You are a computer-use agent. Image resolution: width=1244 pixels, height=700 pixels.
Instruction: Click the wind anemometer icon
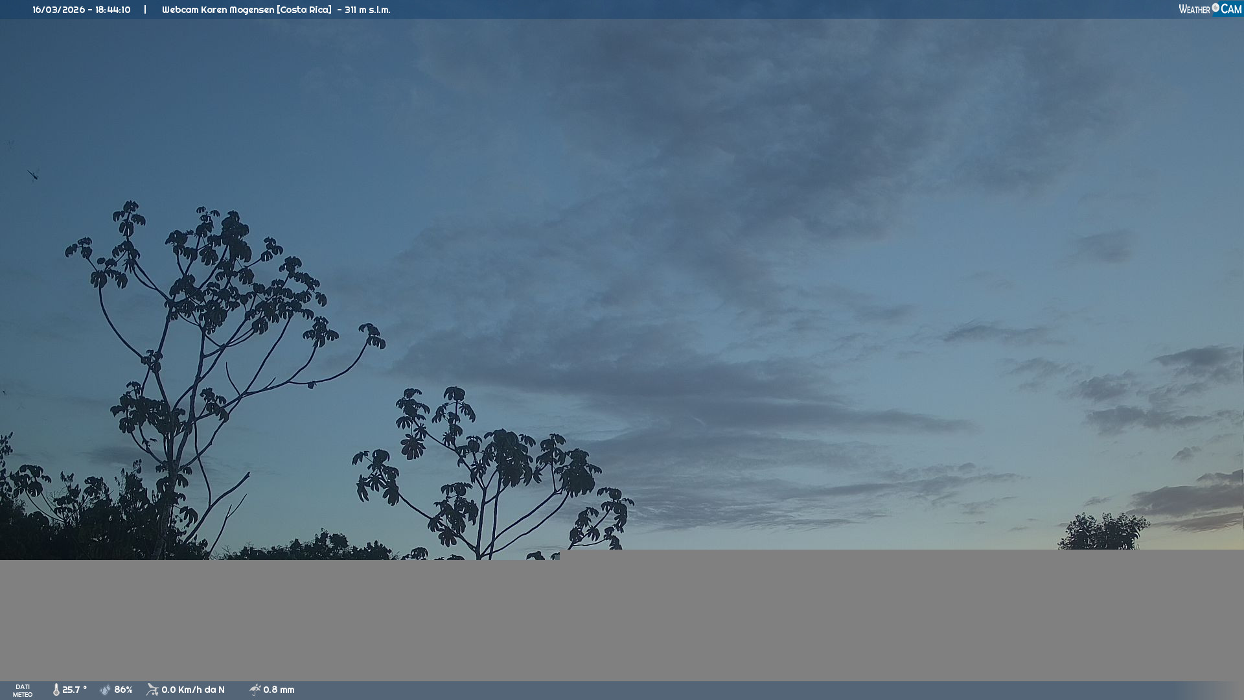tap(152, 690)
